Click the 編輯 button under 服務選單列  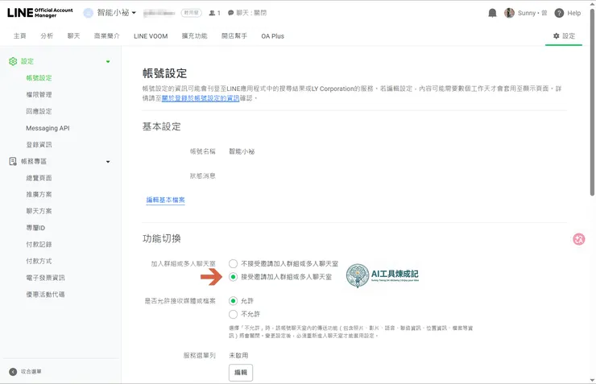[241, 372]
